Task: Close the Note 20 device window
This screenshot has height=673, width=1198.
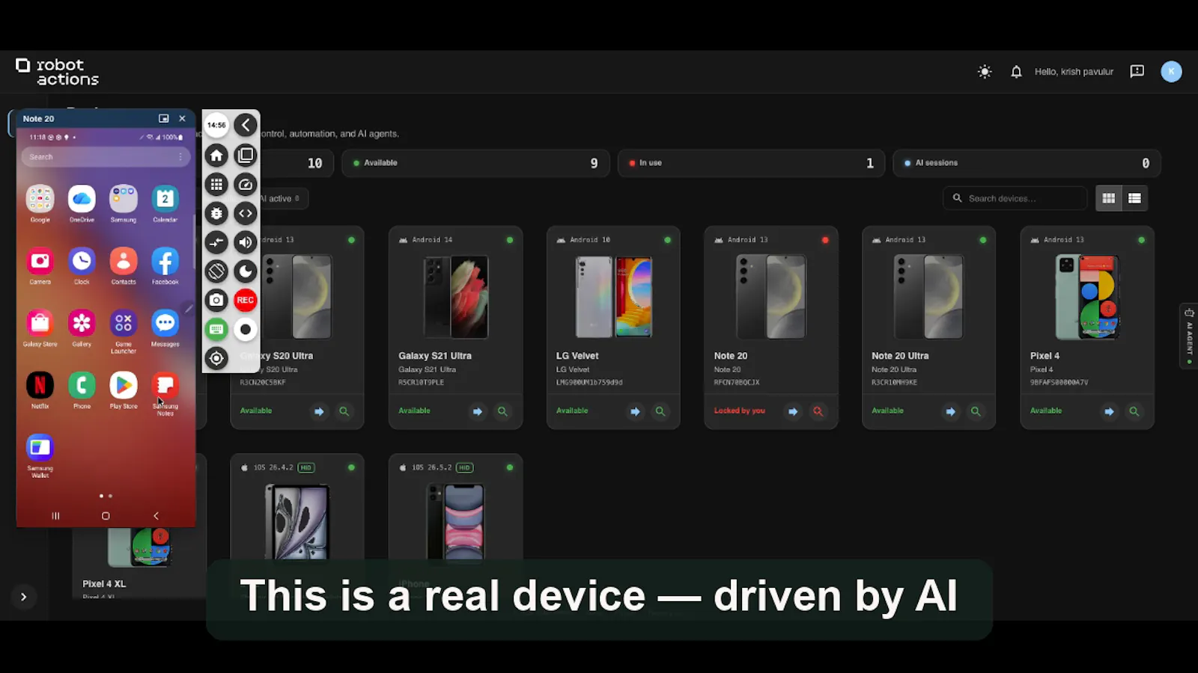Action: coord(182,118)
